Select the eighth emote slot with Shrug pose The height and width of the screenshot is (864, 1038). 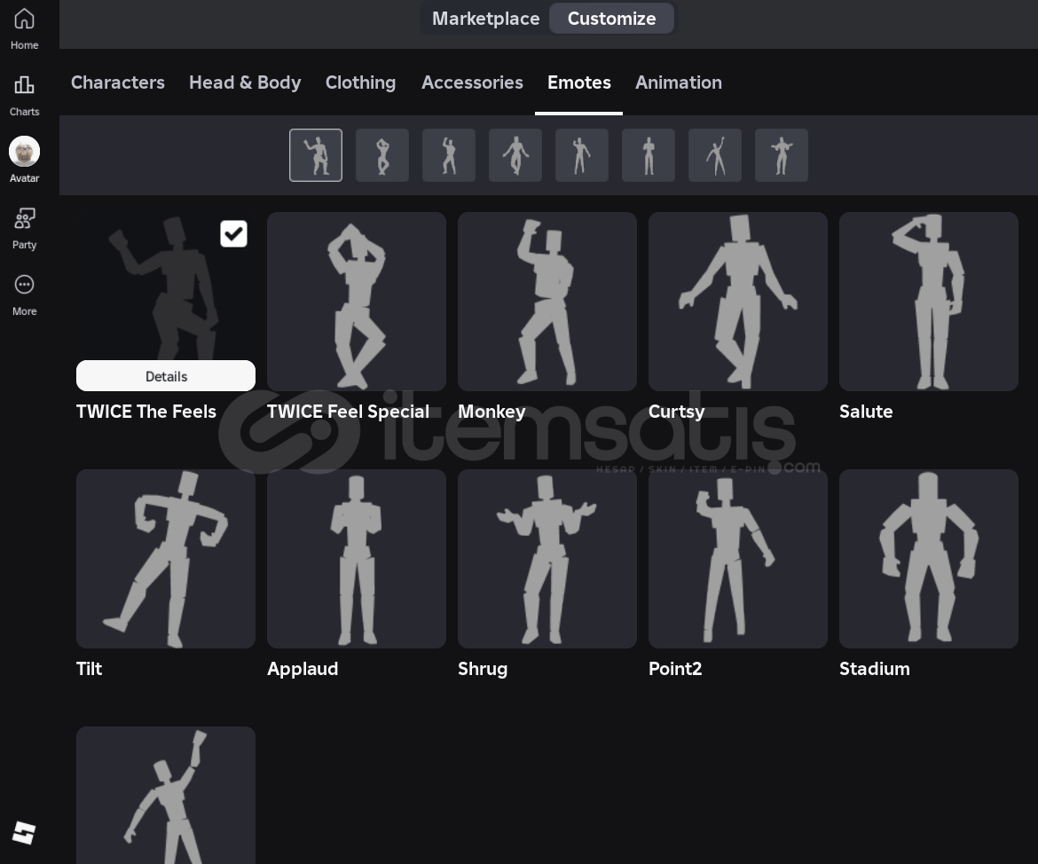(x=781, y=155)
